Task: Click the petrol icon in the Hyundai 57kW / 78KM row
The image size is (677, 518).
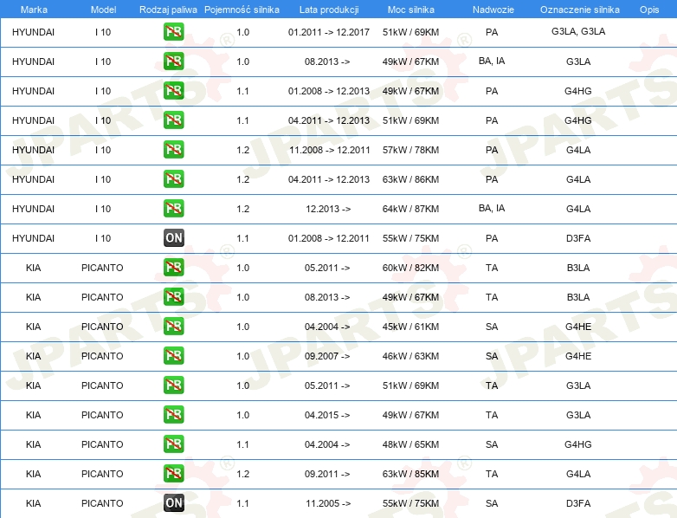Action: (x=173, y=150)
